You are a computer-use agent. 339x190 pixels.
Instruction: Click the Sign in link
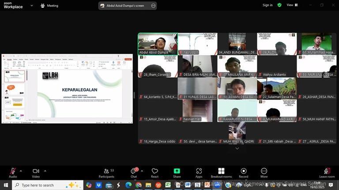[267, 5]
